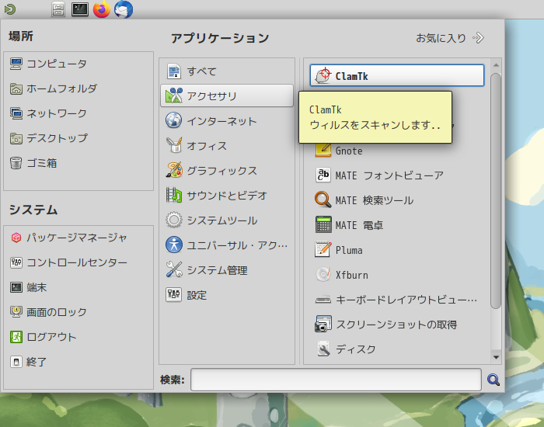The width and height of the screenshot is (544, 427).
Task: Open Firefox from the top panel
Action: tap(102, 9)
